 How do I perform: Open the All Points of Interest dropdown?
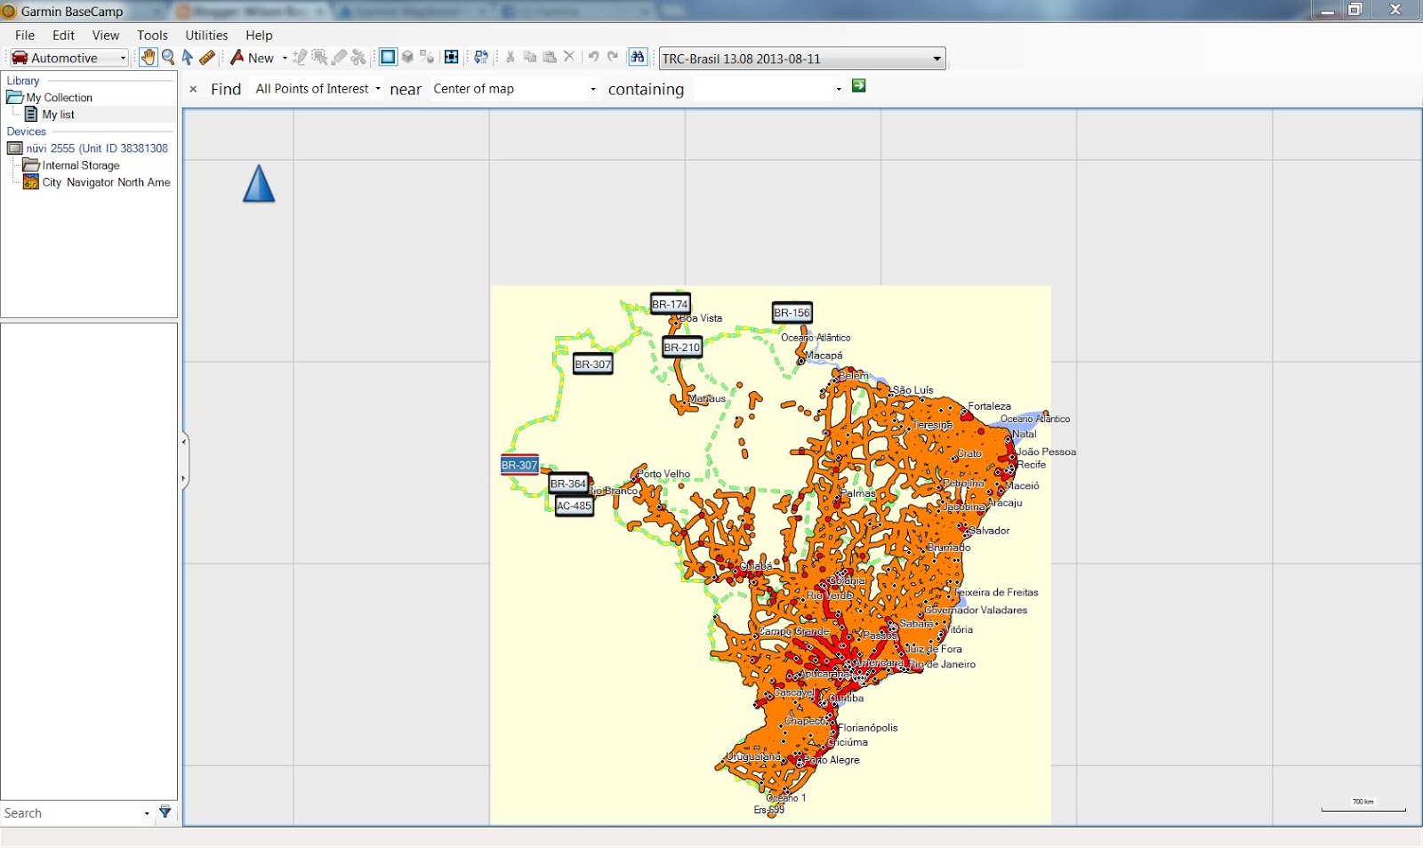pos(318,89)
